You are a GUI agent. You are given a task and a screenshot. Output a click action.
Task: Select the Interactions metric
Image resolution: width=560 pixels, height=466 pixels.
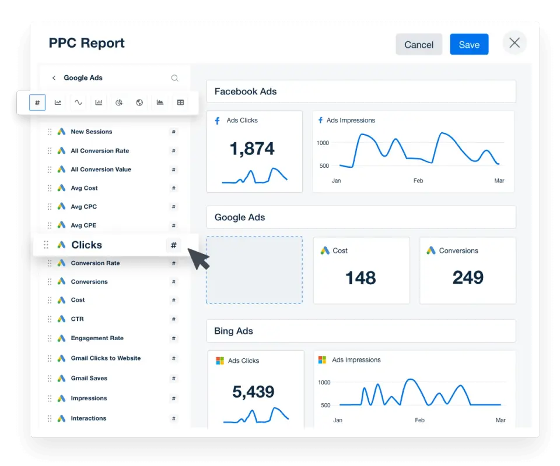point(89,418)
